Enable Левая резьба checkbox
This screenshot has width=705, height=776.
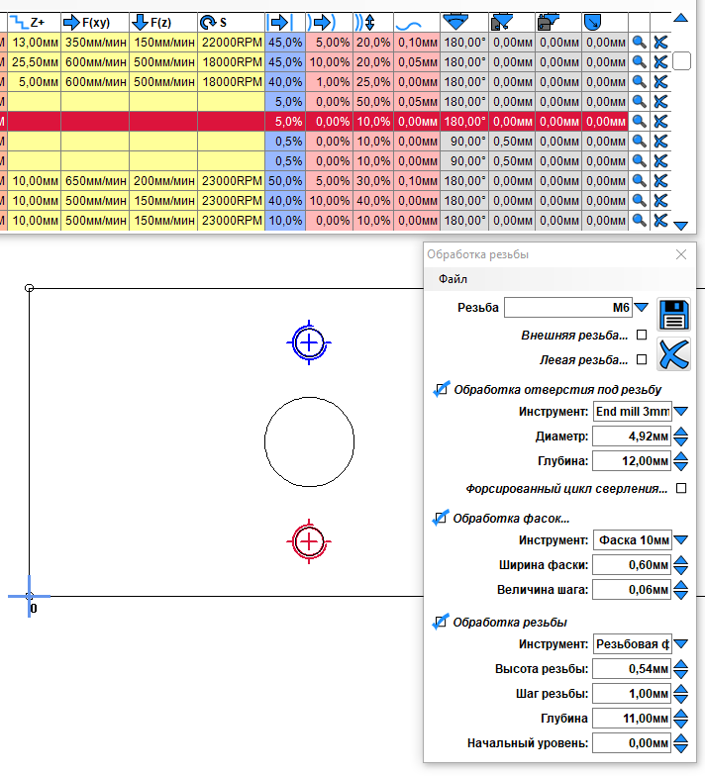642,360
